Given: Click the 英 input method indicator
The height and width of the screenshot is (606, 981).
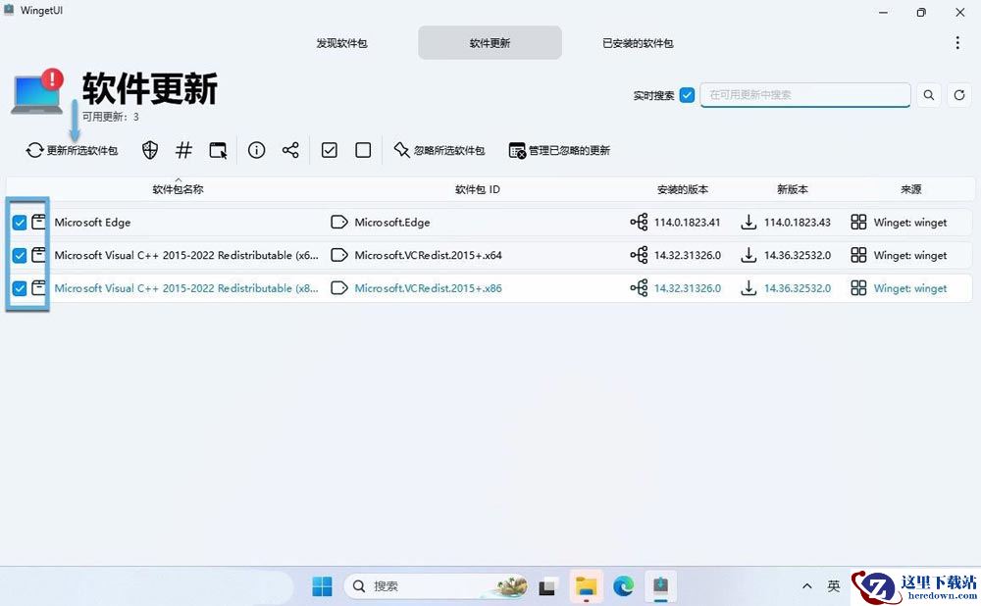Looking at the screenshot, I should point(833,586).
